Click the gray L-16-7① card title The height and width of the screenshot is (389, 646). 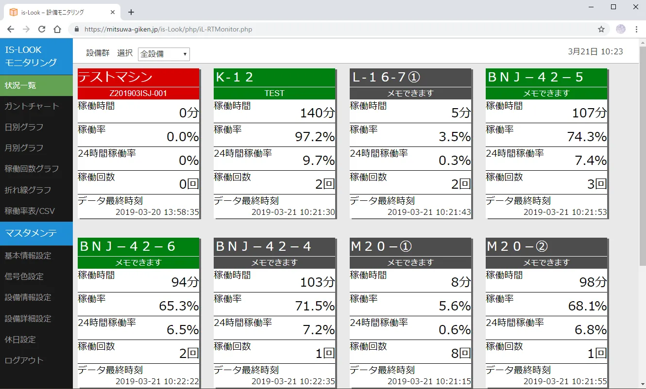click(410, 78)
